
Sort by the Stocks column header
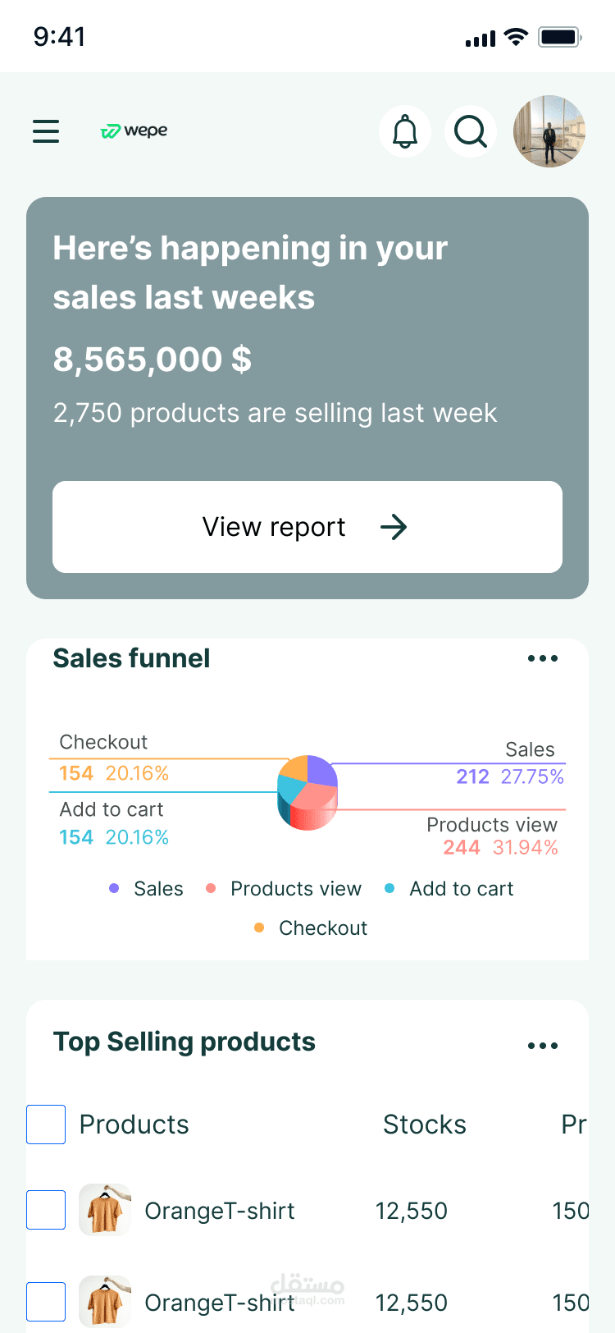pos(425,1125)
